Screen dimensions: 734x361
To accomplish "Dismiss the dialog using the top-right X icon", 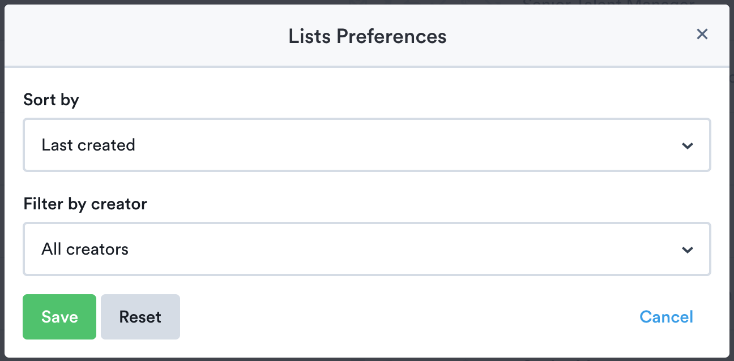I will coord(702,35).
